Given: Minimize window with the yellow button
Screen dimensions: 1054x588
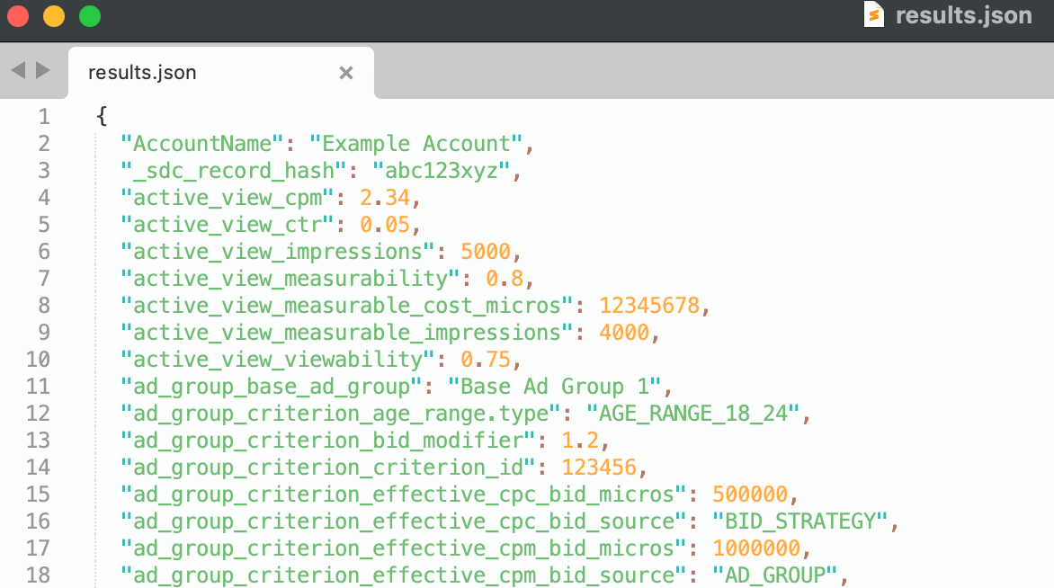Looking at the screenshot, I should pyautogui.click(x=54, y=16).
